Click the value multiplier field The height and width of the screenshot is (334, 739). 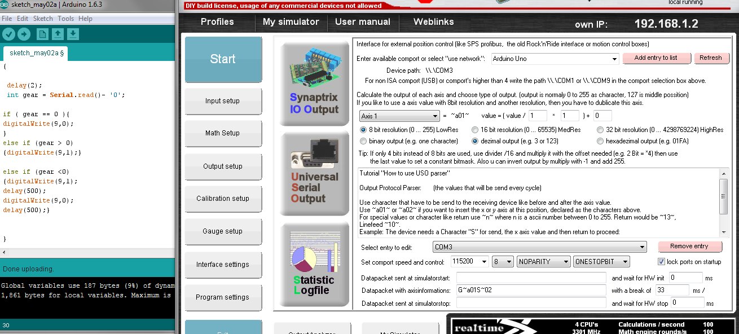pos(570,116)
